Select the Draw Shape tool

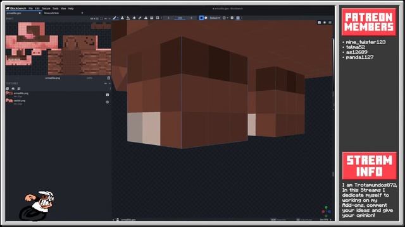[146, 18]
